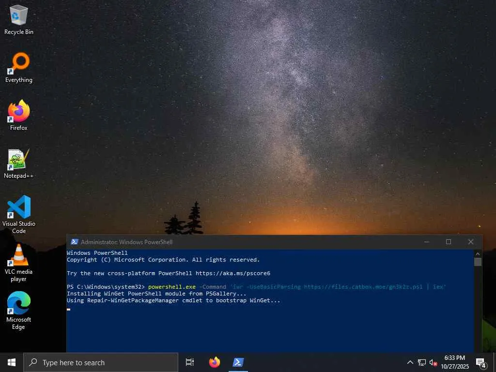
Task: Open the Recycle Bin desktop icon
Action: click(x=19, y=20)
